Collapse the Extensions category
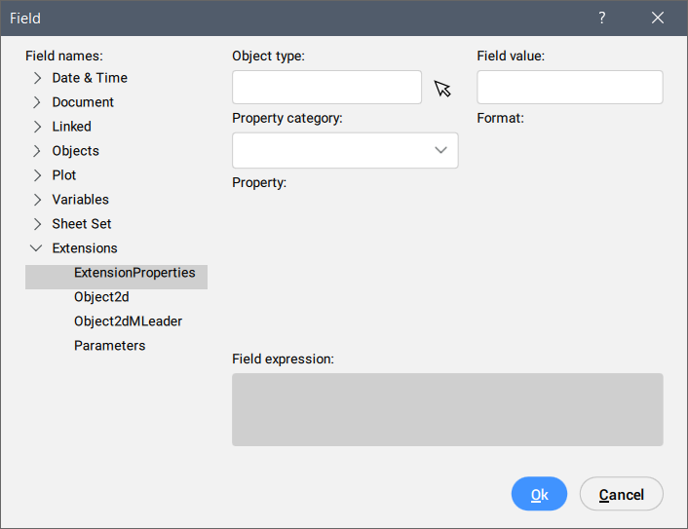This screenshot has height=529, width=688. (x=37, y=248)
